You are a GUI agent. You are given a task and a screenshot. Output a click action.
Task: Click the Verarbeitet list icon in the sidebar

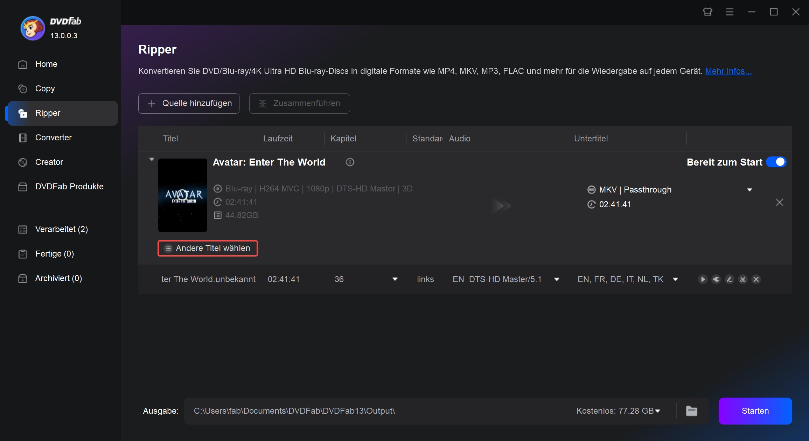(x=23, y=230)
